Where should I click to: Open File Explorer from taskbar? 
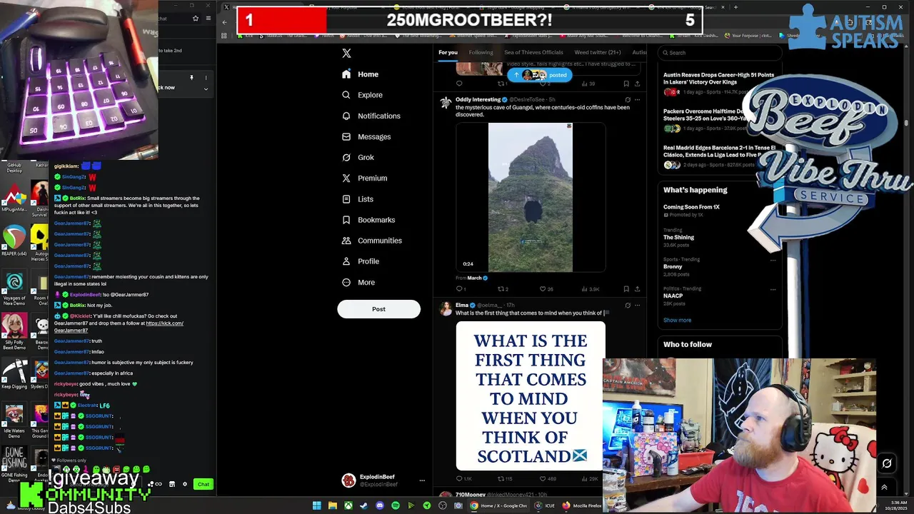(332, 505)
